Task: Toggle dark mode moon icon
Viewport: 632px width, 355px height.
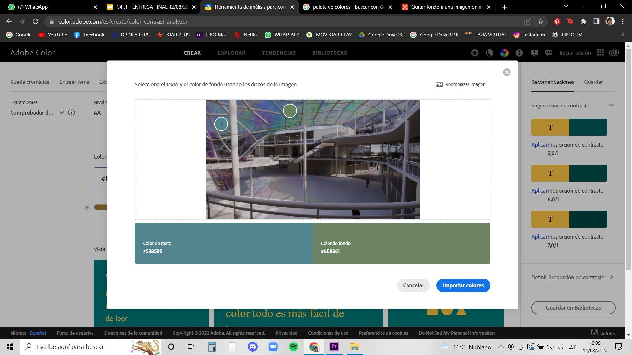Action: pos(489,53)
